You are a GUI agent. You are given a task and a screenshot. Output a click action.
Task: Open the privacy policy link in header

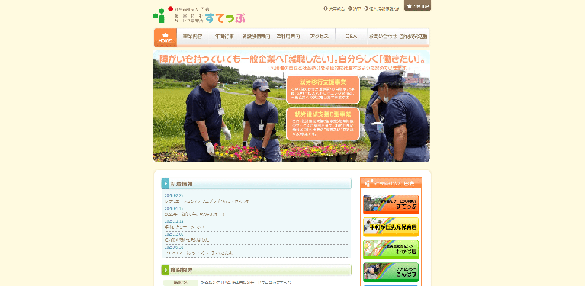point(382,8)
